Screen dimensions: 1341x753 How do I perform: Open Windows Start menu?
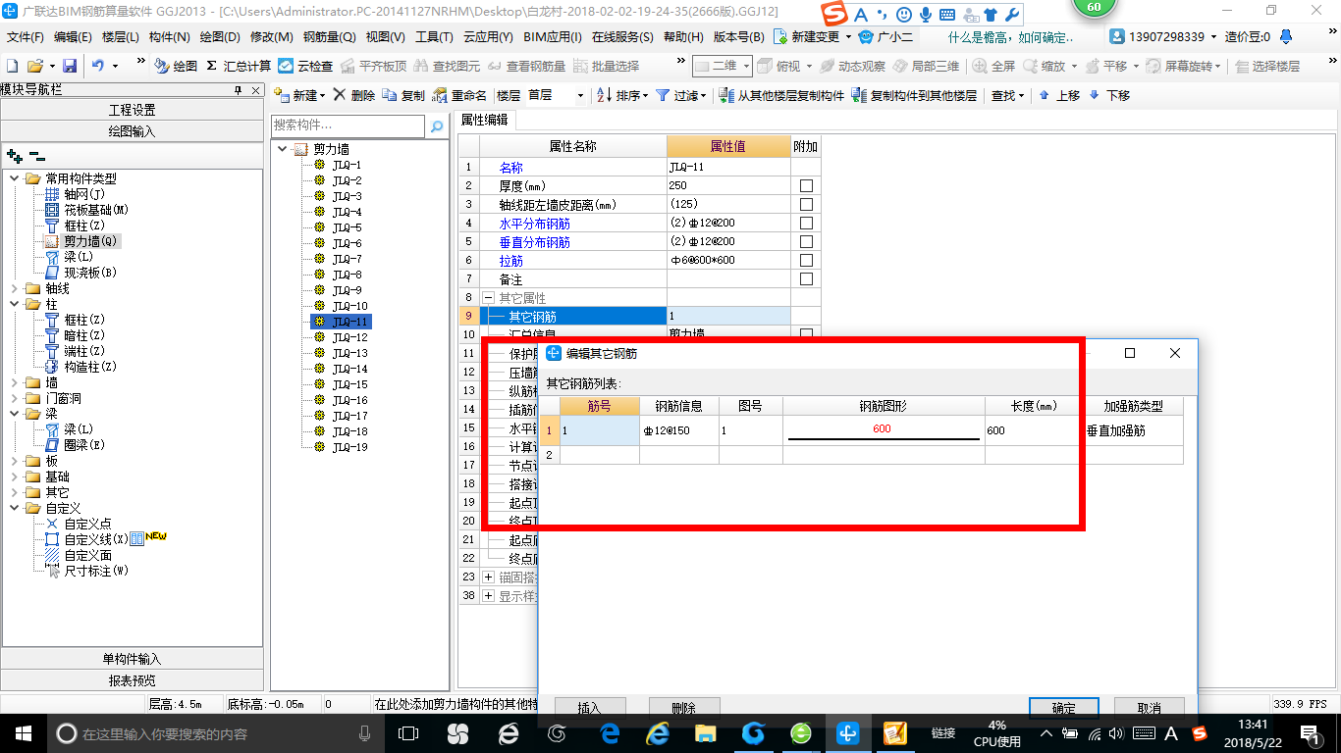click(23, 733)
